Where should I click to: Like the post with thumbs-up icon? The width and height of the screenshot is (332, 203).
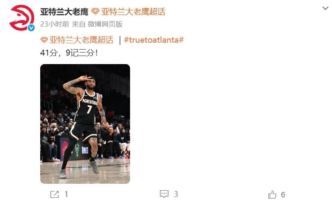272,194
